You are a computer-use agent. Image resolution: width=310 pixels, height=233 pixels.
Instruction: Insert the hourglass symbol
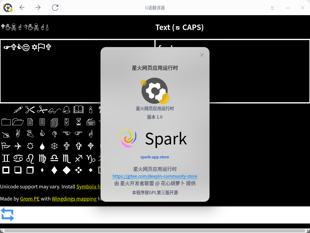(79, 122)
